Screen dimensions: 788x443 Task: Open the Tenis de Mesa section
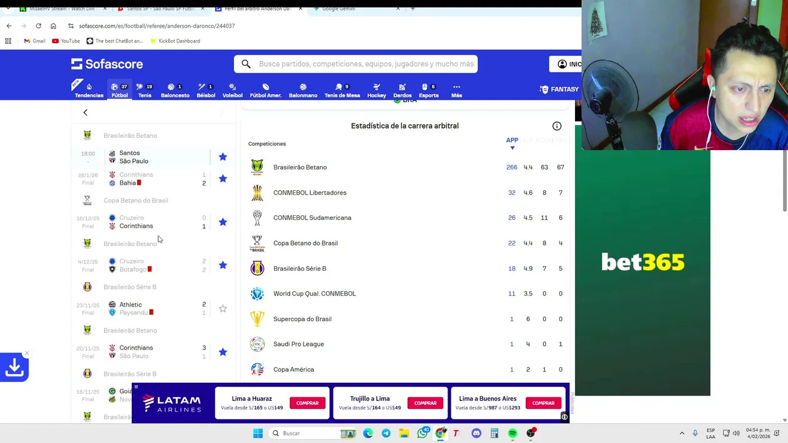[342, 90]
